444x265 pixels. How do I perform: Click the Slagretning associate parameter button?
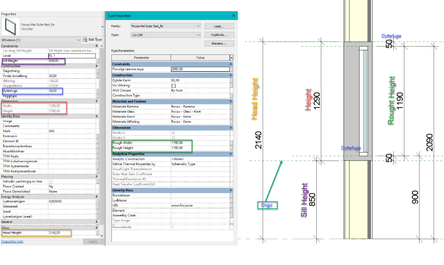tap(98, 71)
